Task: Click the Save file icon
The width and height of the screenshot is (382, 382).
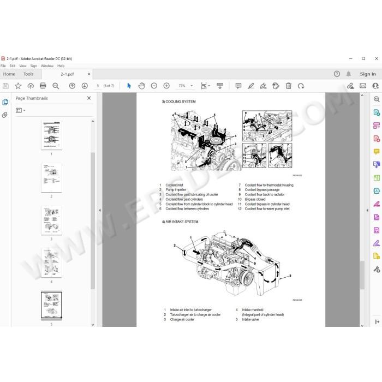Action: point(5,86)
